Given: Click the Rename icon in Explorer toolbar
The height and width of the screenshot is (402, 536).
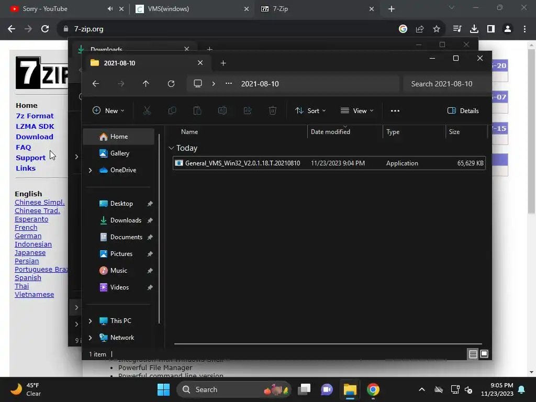Looking at the screenshot, I should [222, 110].
